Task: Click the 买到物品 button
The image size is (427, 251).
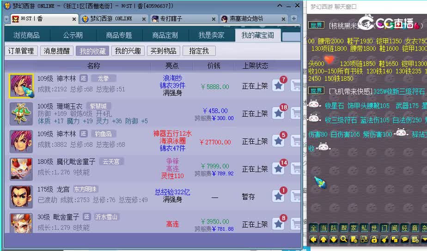Action: coord(164,51)
